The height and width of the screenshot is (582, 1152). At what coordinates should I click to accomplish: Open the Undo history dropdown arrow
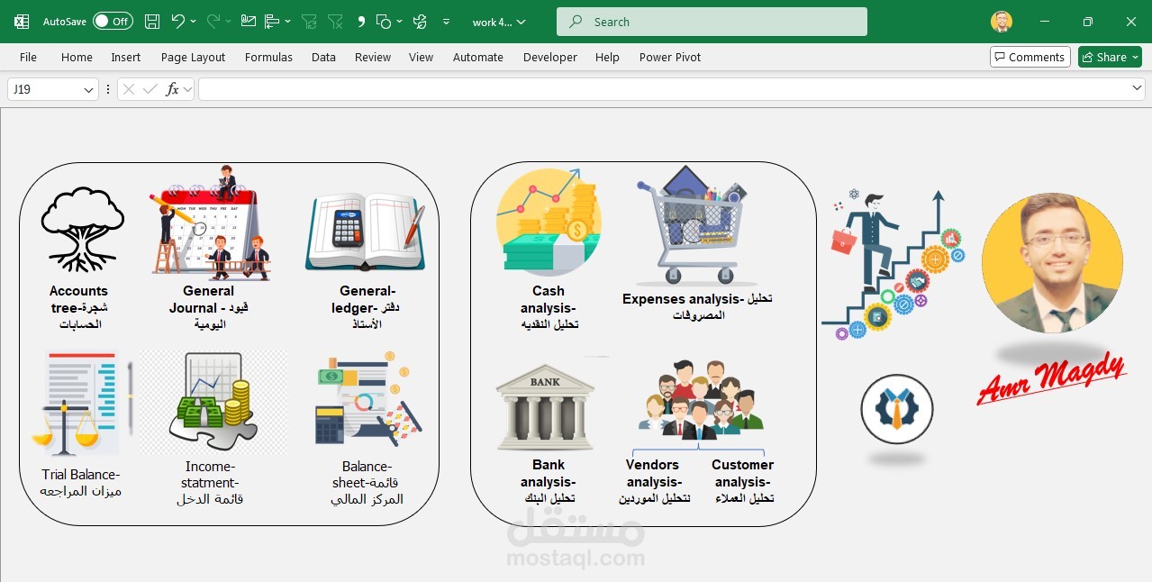[192, 21]
